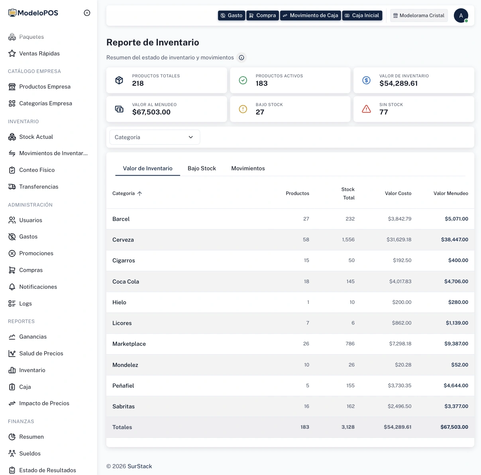Open Ganancias chart icon in sidebar
This screenshot has height=475, width=481.
pyautogui.click(x=12, y=337)
